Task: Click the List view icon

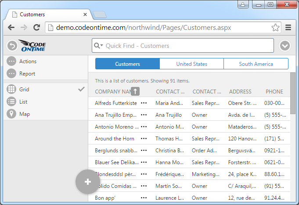Action: 12,102
